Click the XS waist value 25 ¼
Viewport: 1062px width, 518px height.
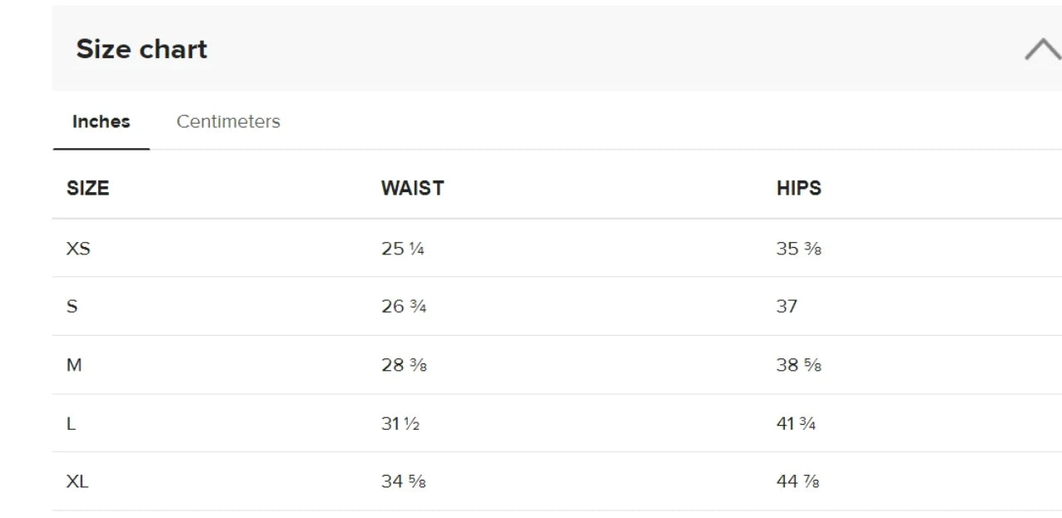[x=403, y=249]
